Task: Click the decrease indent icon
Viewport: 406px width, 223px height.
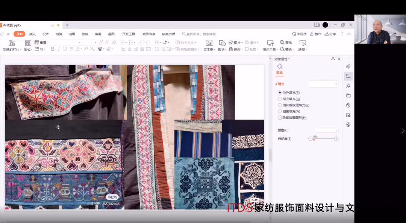Action: (x=142, y=42)
